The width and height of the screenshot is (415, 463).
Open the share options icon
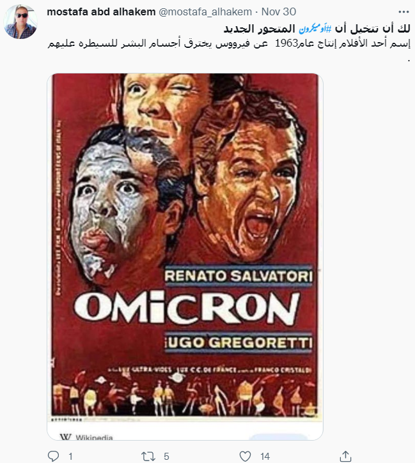345,456
